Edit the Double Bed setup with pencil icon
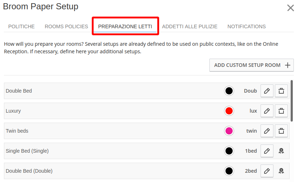Image resolution: width=296 pixels, height=182 pixels. tap(267, 91)
